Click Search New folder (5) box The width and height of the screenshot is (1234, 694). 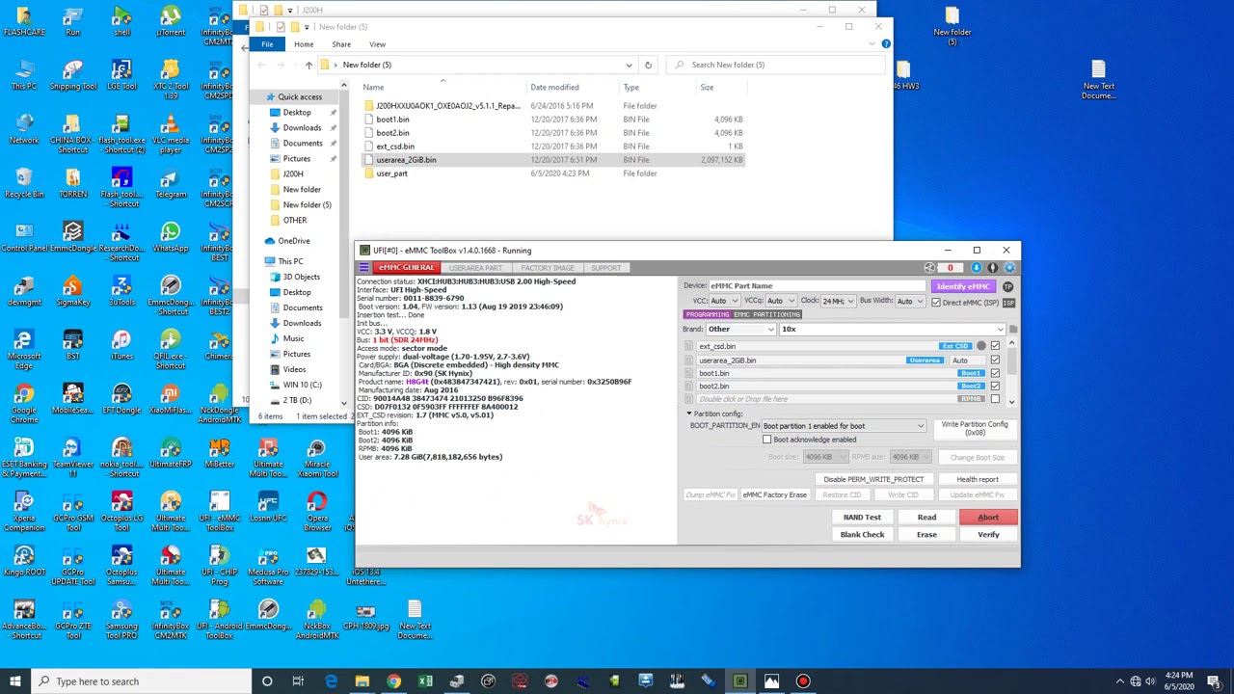(x=776, y=65)
